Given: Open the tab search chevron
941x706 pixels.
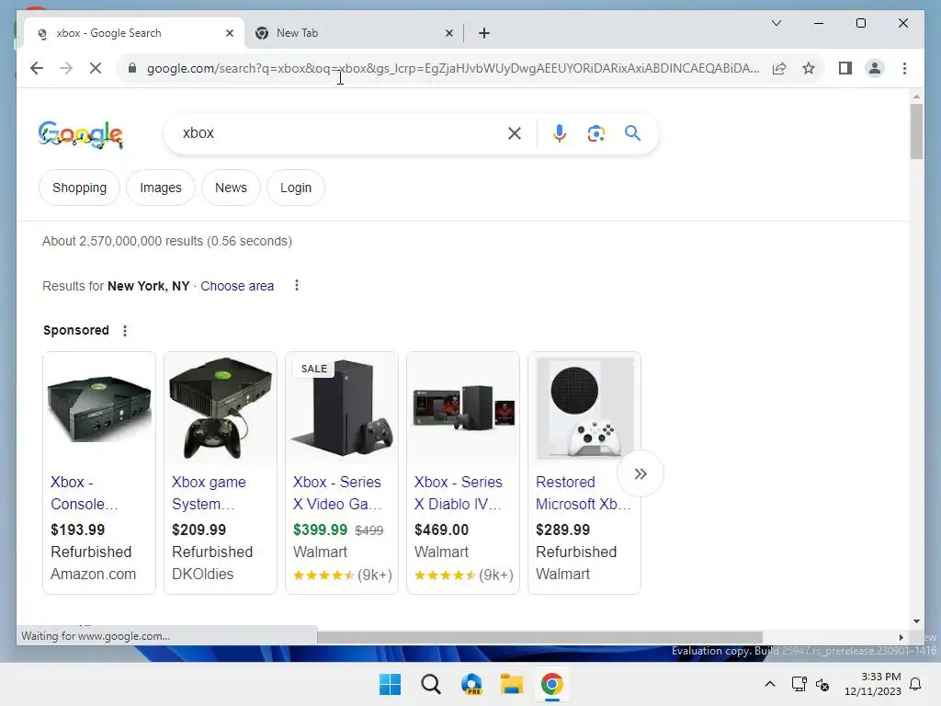Looking at the screenshot, I should (x=776, y=23).
